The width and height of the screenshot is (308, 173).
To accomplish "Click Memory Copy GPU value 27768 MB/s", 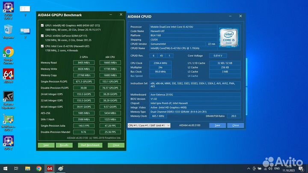I will (84, 75).
